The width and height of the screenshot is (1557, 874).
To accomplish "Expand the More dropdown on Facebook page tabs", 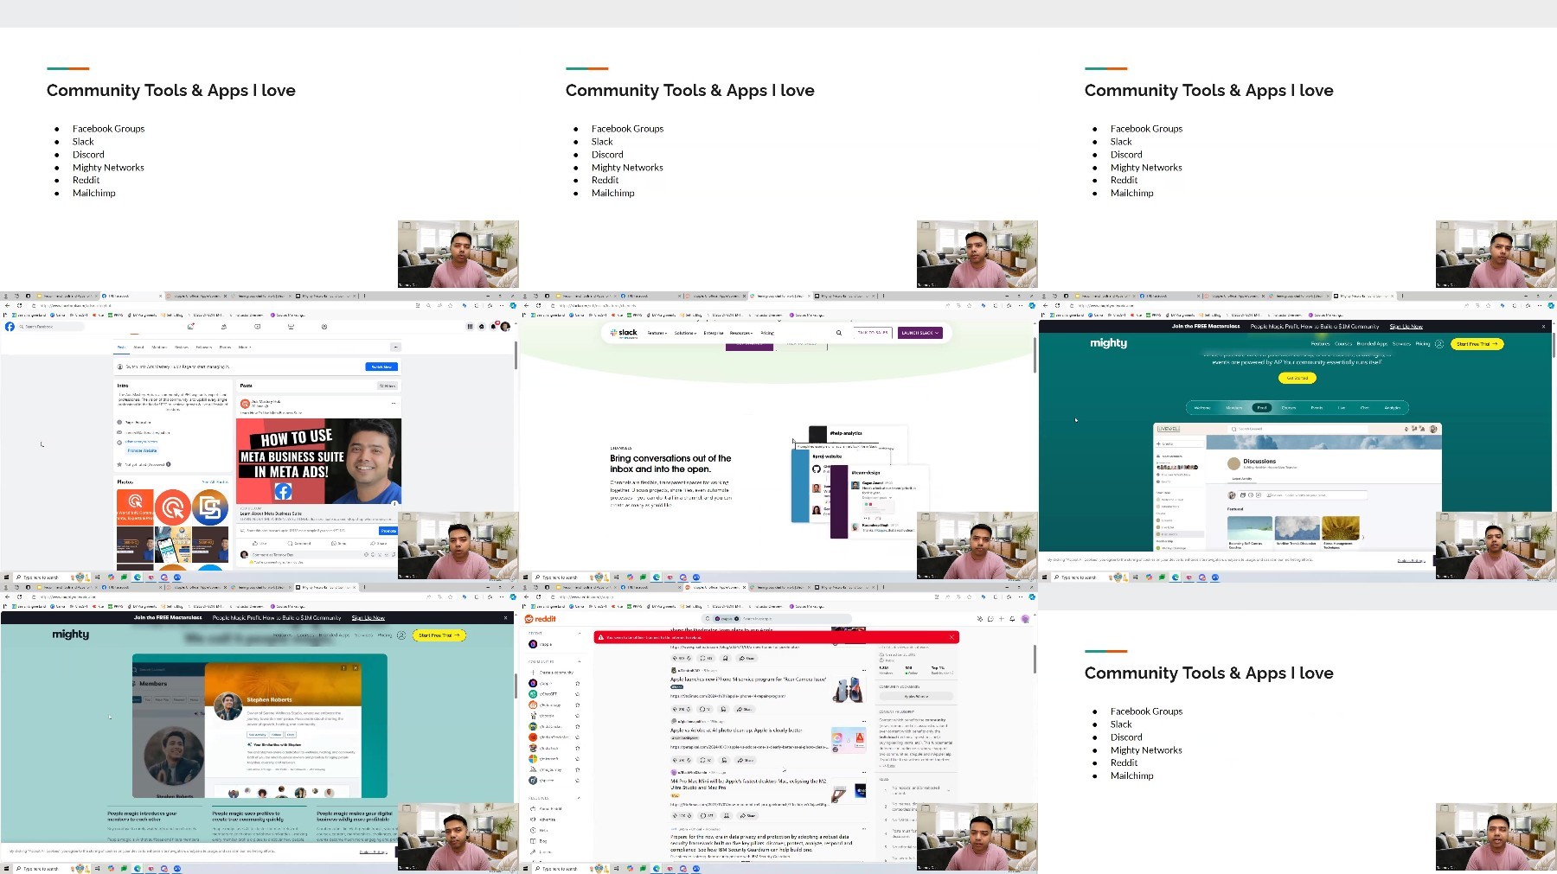I will coord(244,348).
